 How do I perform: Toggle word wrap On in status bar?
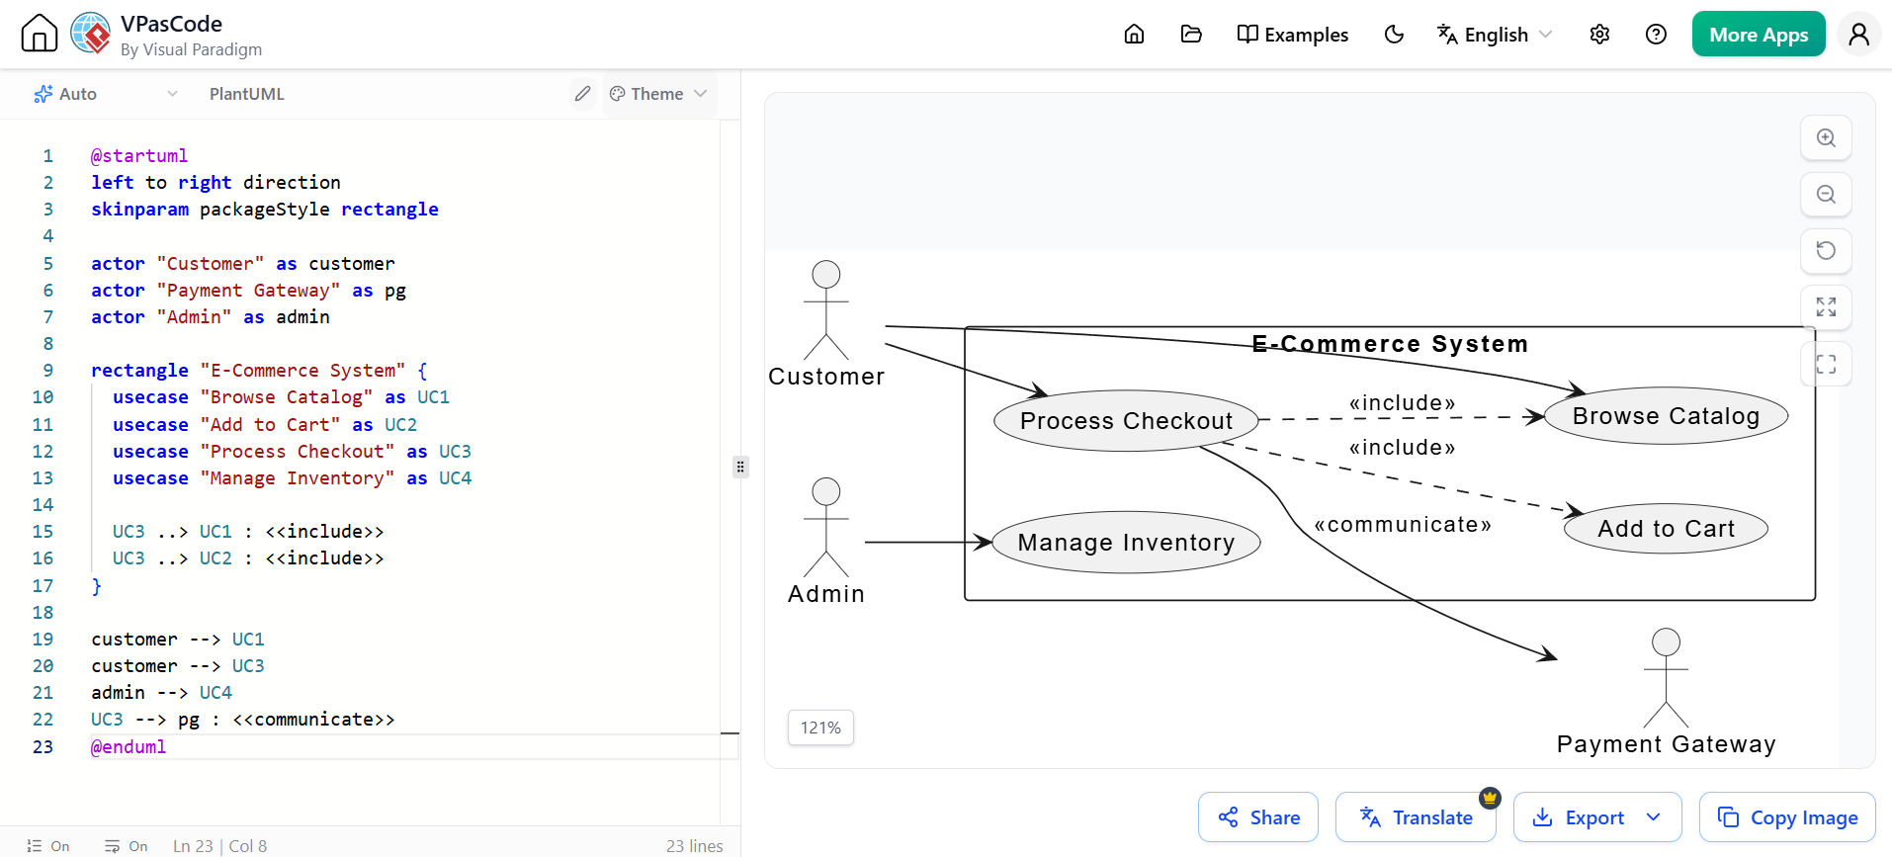pyautogui.click(x=126, y=846)
